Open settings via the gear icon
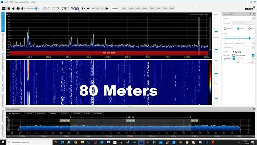The width and height of the screenshot is (257, 145). pyautogui.click(x=18, y=8)
